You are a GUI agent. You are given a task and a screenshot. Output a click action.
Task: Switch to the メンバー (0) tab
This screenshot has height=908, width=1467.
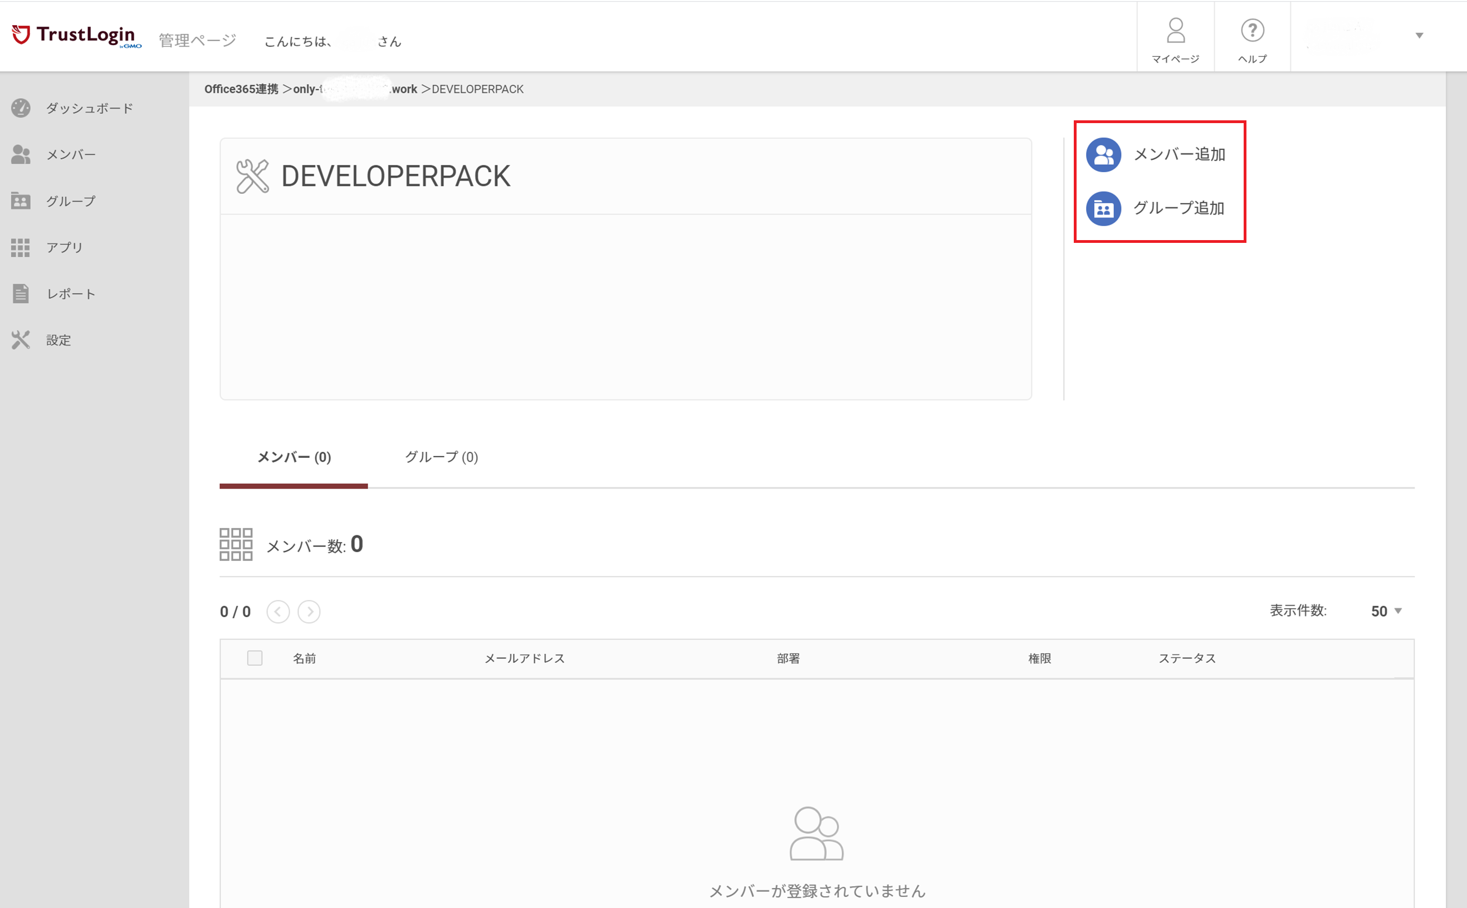point(294,457)
